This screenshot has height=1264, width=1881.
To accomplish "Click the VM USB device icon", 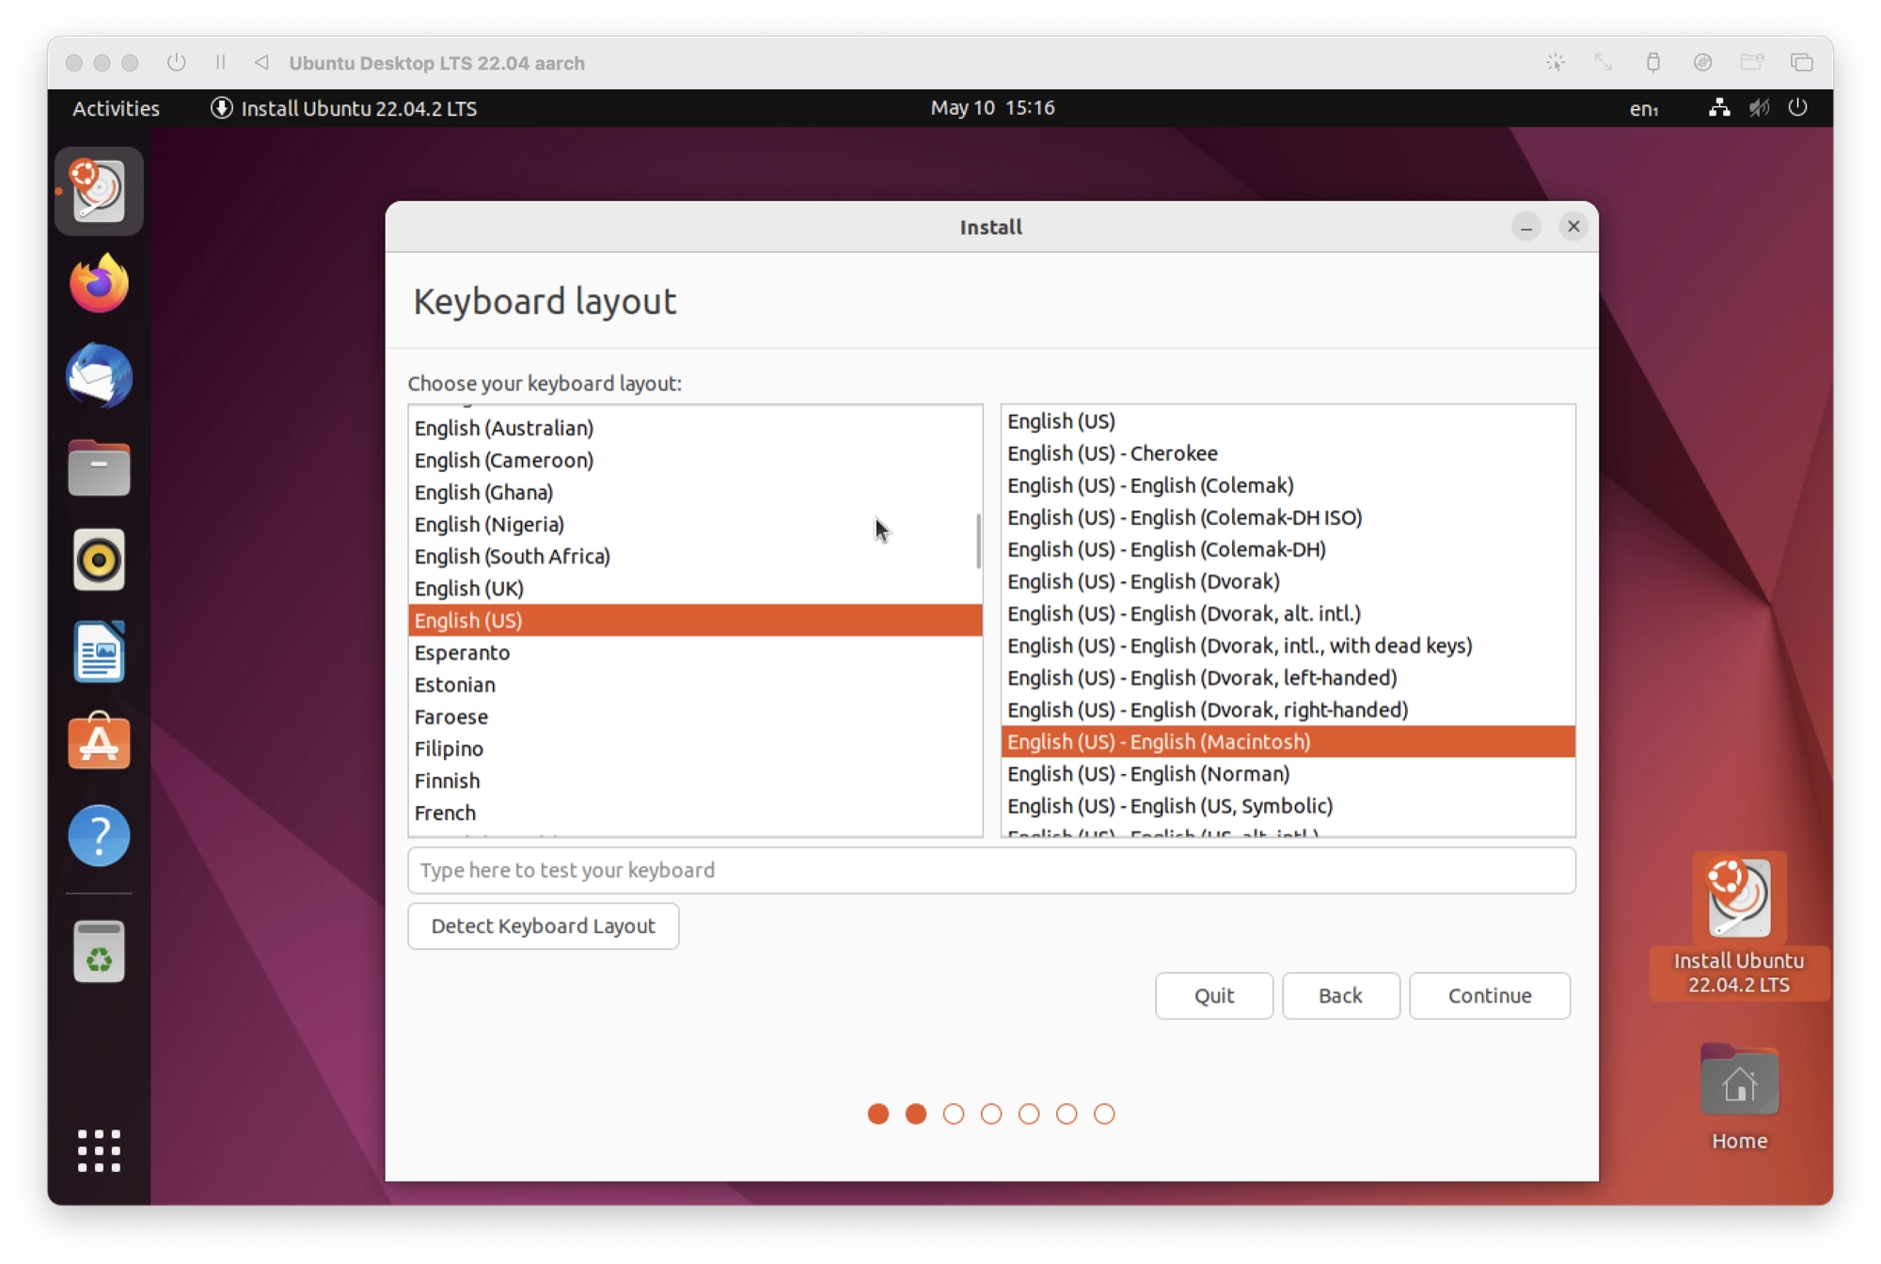I will click(x=1652, y=62).
